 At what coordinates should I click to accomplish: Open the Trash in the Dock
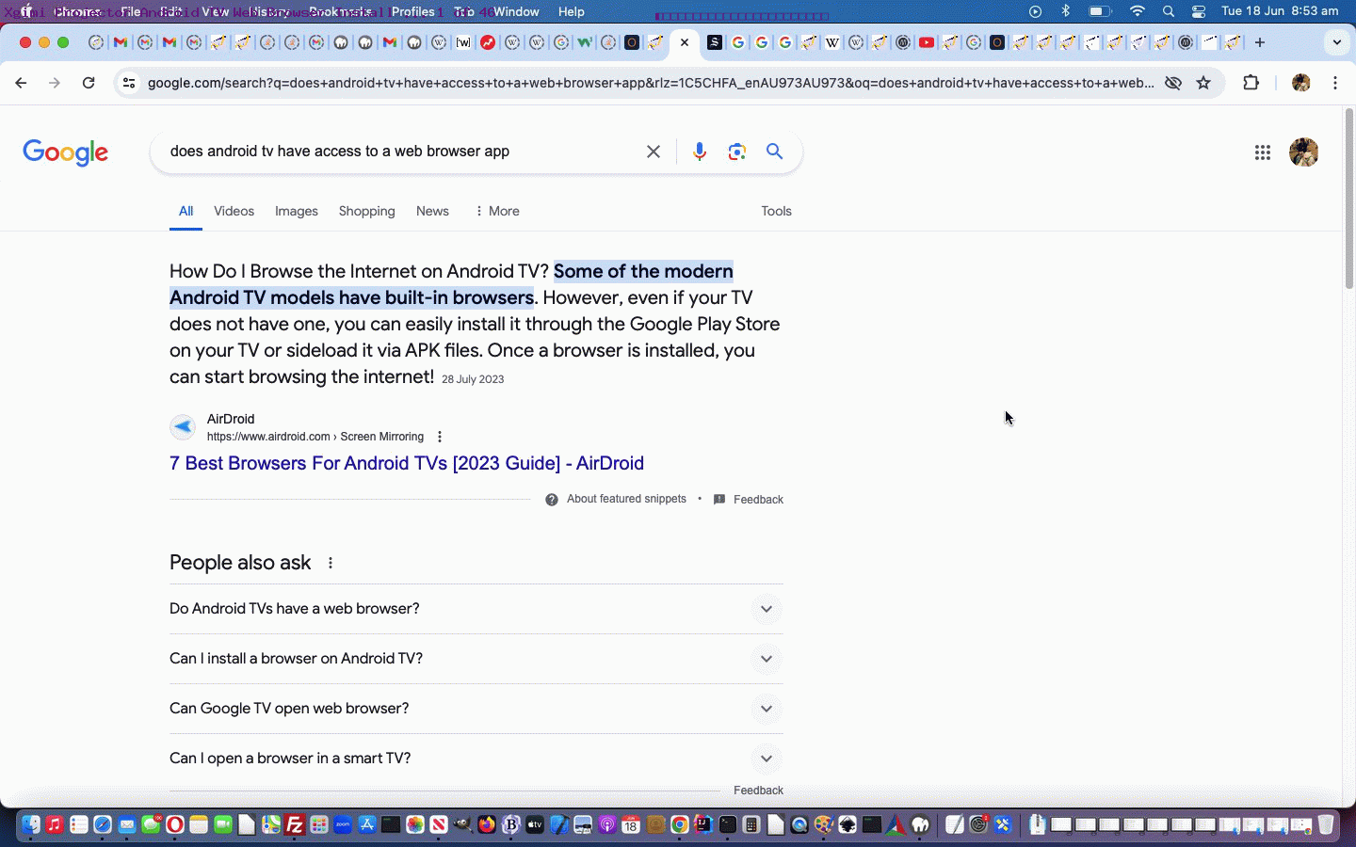(x=1326, y=825)
